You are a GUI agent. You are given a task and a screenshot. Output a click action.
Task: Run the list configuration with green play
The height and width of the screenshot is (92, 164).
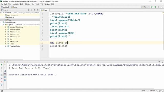tap(152, 7)
